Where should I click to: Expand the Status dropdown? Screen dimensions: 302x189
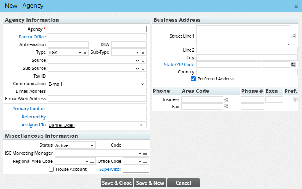[x=75, y=145]
